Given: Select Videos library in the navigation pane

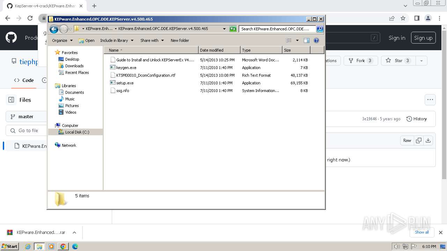Looking at the screenshot, I should (71, 112).
